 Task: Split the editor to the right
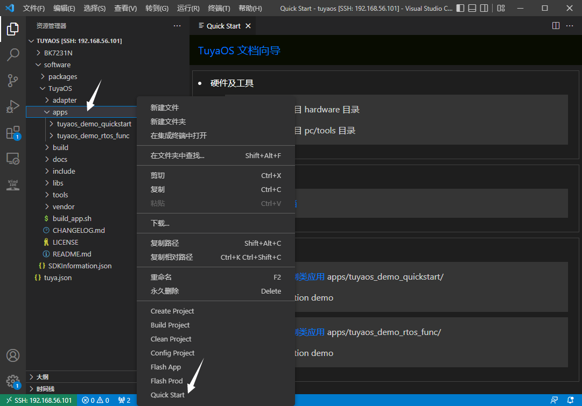(556, 26)
